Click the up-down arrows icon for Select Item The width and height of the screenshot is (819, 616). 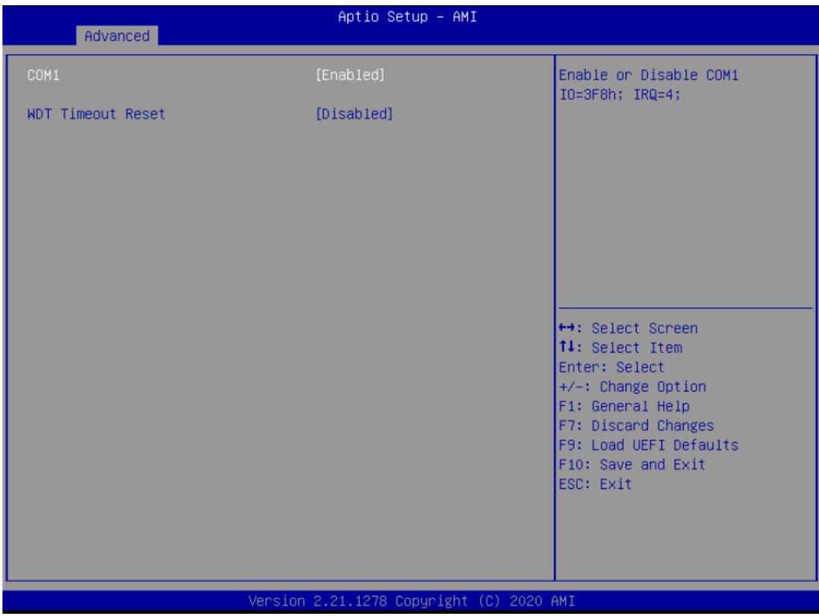[x=566, y=347]
